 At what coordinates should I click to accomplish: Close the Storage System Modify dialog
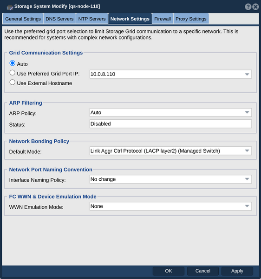tap(255, 7)
